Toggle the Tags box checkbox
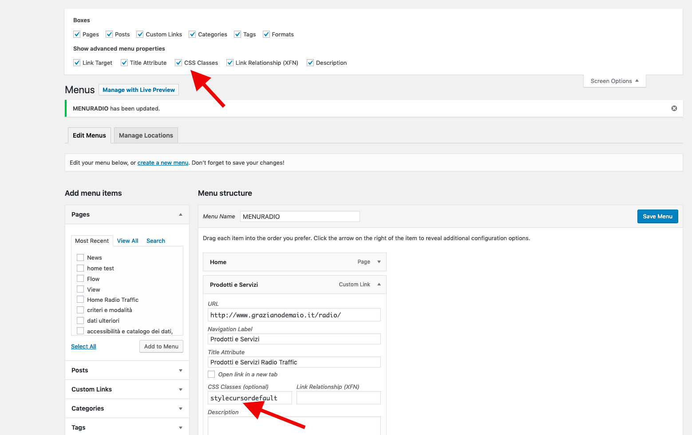This screenshot has width=692, height=435. [237, 34]
